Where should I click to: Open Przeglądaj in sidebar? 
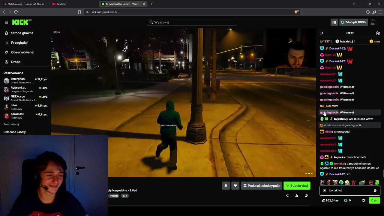(x=16, y=43)
